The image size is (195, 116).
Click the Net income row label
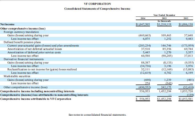(x=8, y=25)
